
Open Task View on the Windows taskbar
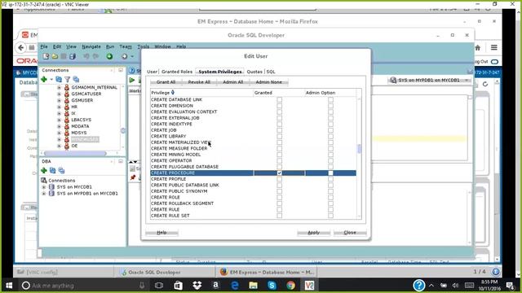coord(159,286)
